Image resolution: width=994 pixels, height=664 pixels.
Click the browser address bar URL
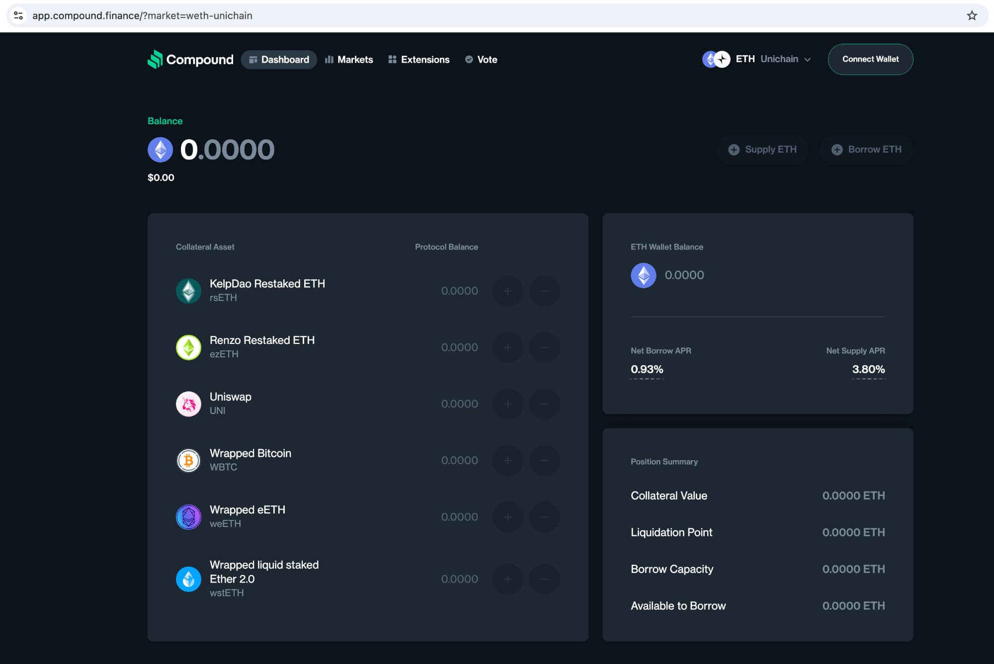click(x=142, y=15)
